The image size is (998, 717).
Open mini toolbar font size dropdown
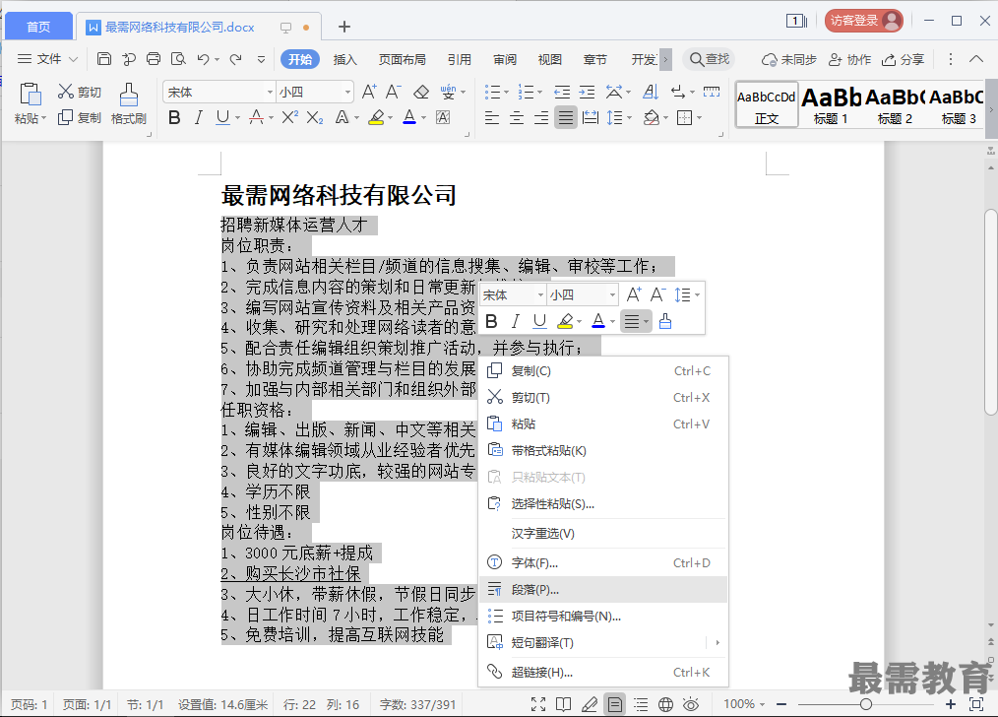pyautogui.click(x=612, y=294)
